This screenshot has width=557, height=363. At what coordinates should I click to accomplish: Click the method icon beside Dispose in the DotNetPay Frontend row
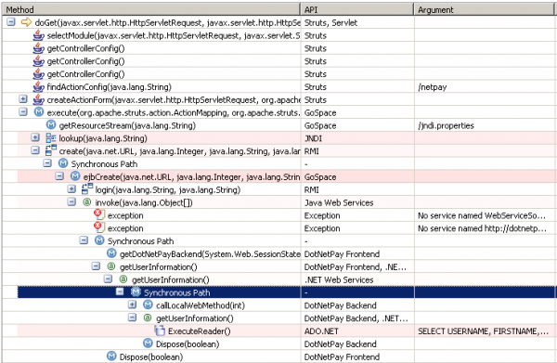[x=111, y=357]
